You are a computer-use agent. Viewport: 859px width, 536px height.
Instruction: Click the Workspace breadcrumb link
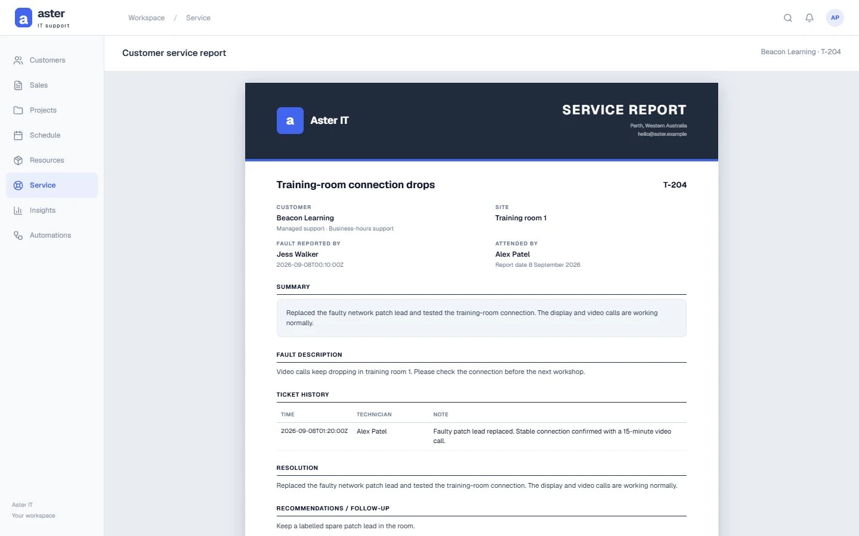[146, 18]
